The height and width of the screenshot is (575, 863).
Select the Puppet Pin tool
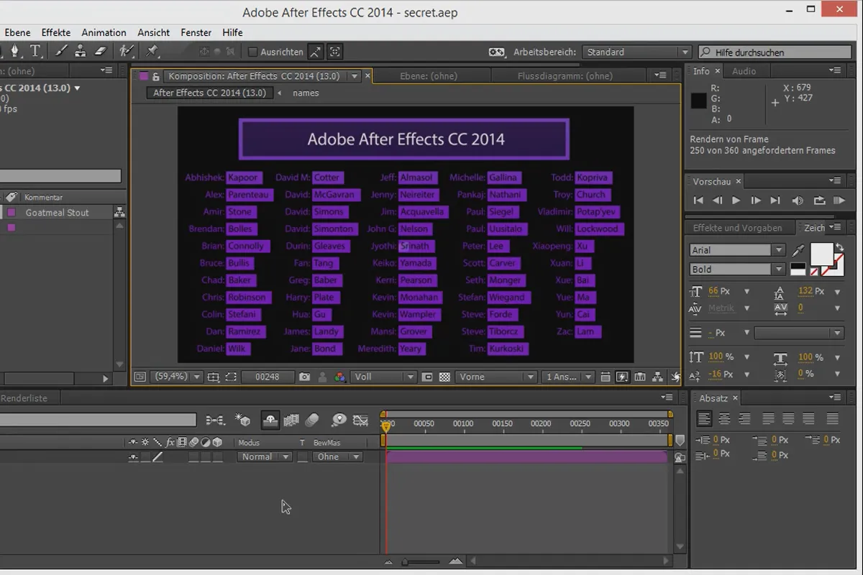click(x=152, y=51)
